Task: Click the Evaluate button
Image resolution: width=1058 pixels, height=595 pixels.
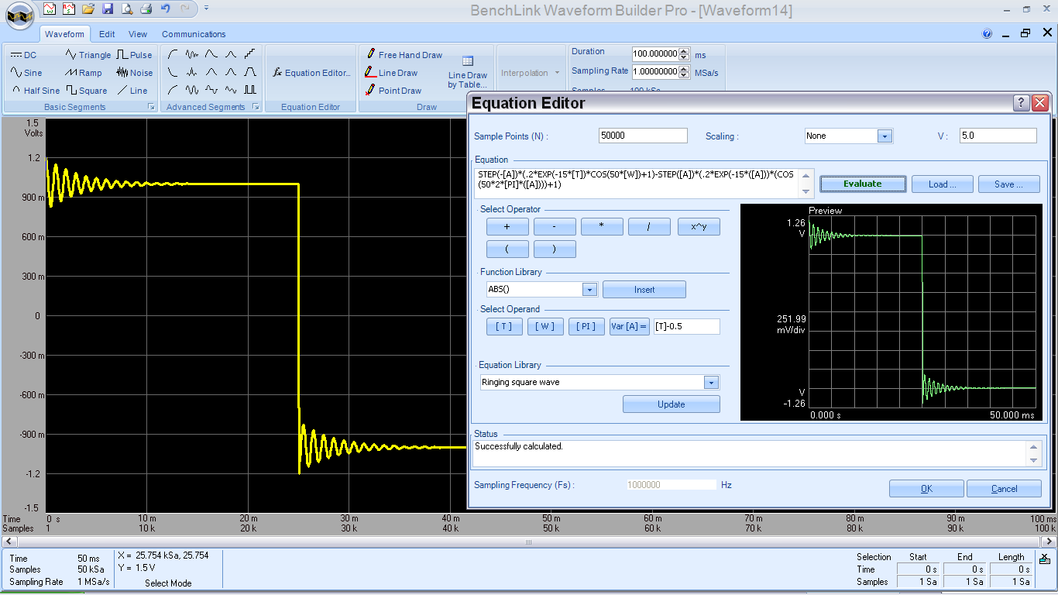Action: click(862, 184)
